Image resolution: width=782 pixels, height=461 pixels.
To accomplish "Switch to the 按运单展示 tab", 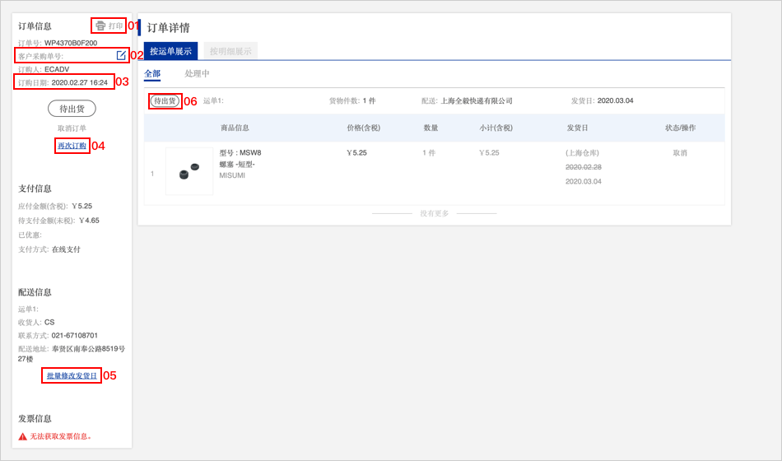I will [170, 51].
